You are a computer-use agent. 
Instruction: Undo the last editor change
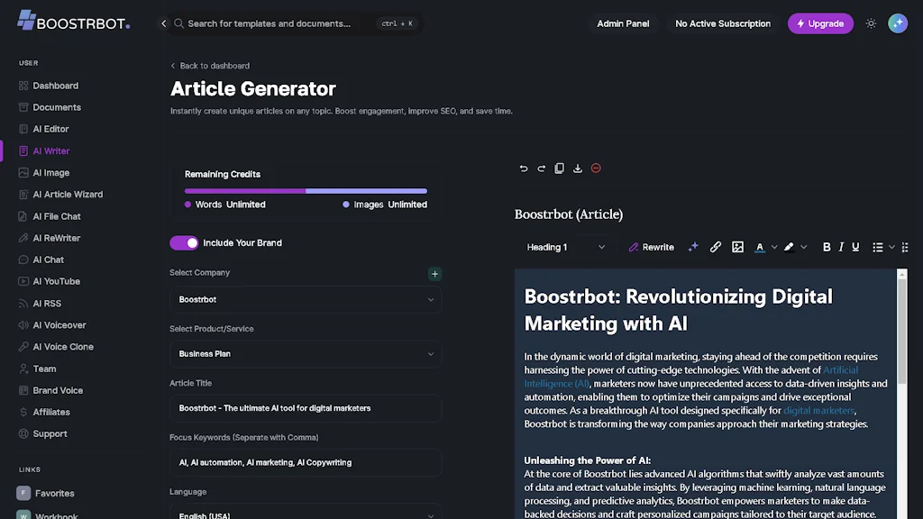[x=523, y=168]
